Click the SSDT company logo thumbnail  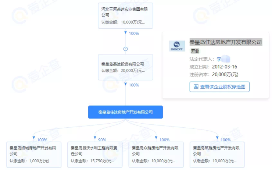[177, 46]
